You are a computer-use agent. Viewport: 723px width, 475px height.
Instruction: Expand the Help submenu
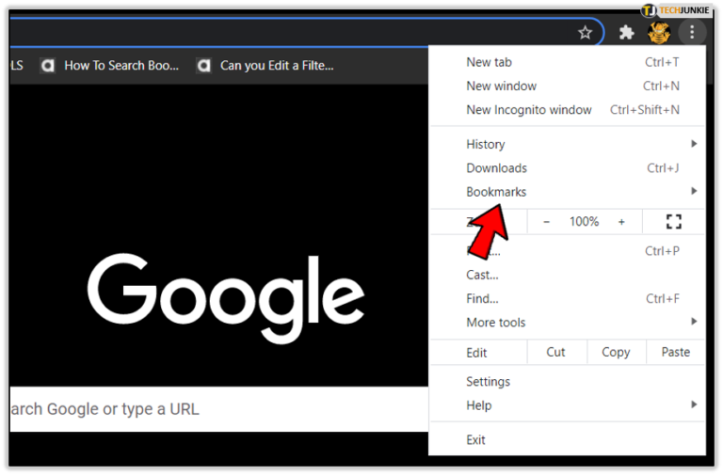pyautogui.click(x=567, y=406)
